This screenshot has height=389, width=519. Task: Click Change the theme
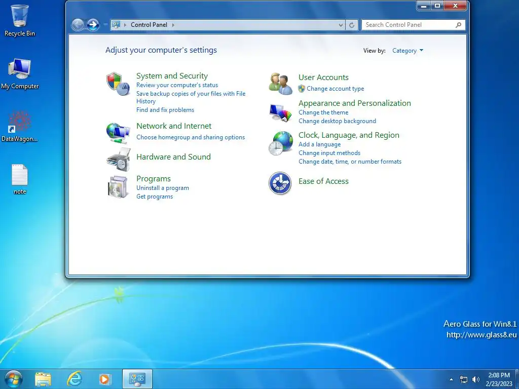(x=323, y=112)
